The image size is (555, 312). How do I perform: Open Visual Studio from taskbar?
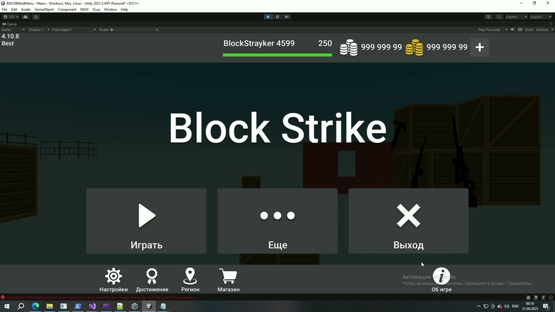(x=92, y=306)
